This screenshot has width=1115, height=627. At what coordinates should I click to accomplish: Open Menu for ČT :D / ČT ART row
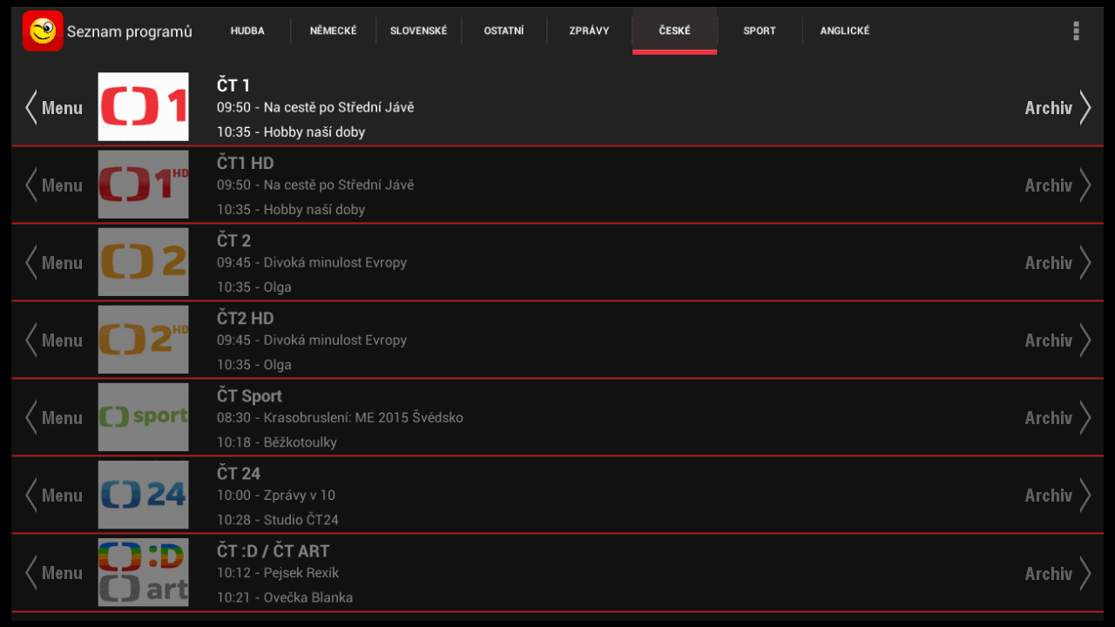point(54,573)
